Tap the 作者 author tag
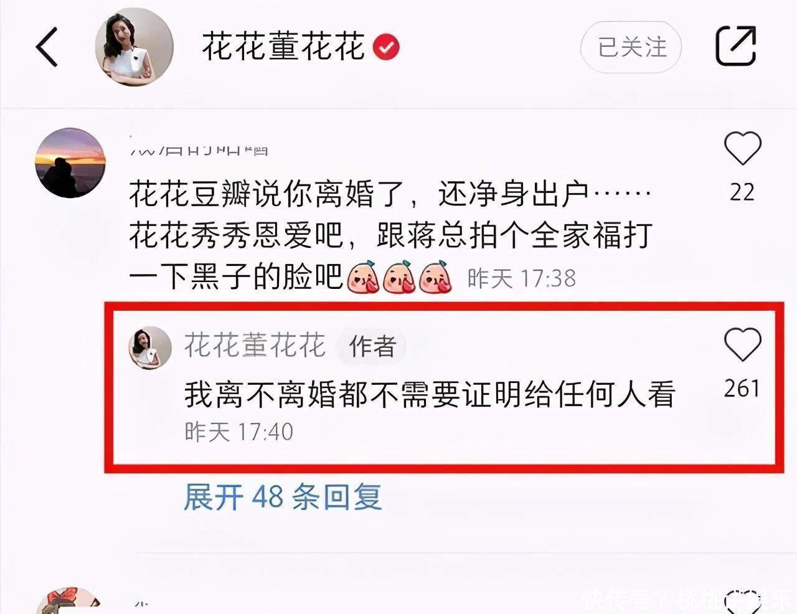 [x=372, y=346]
